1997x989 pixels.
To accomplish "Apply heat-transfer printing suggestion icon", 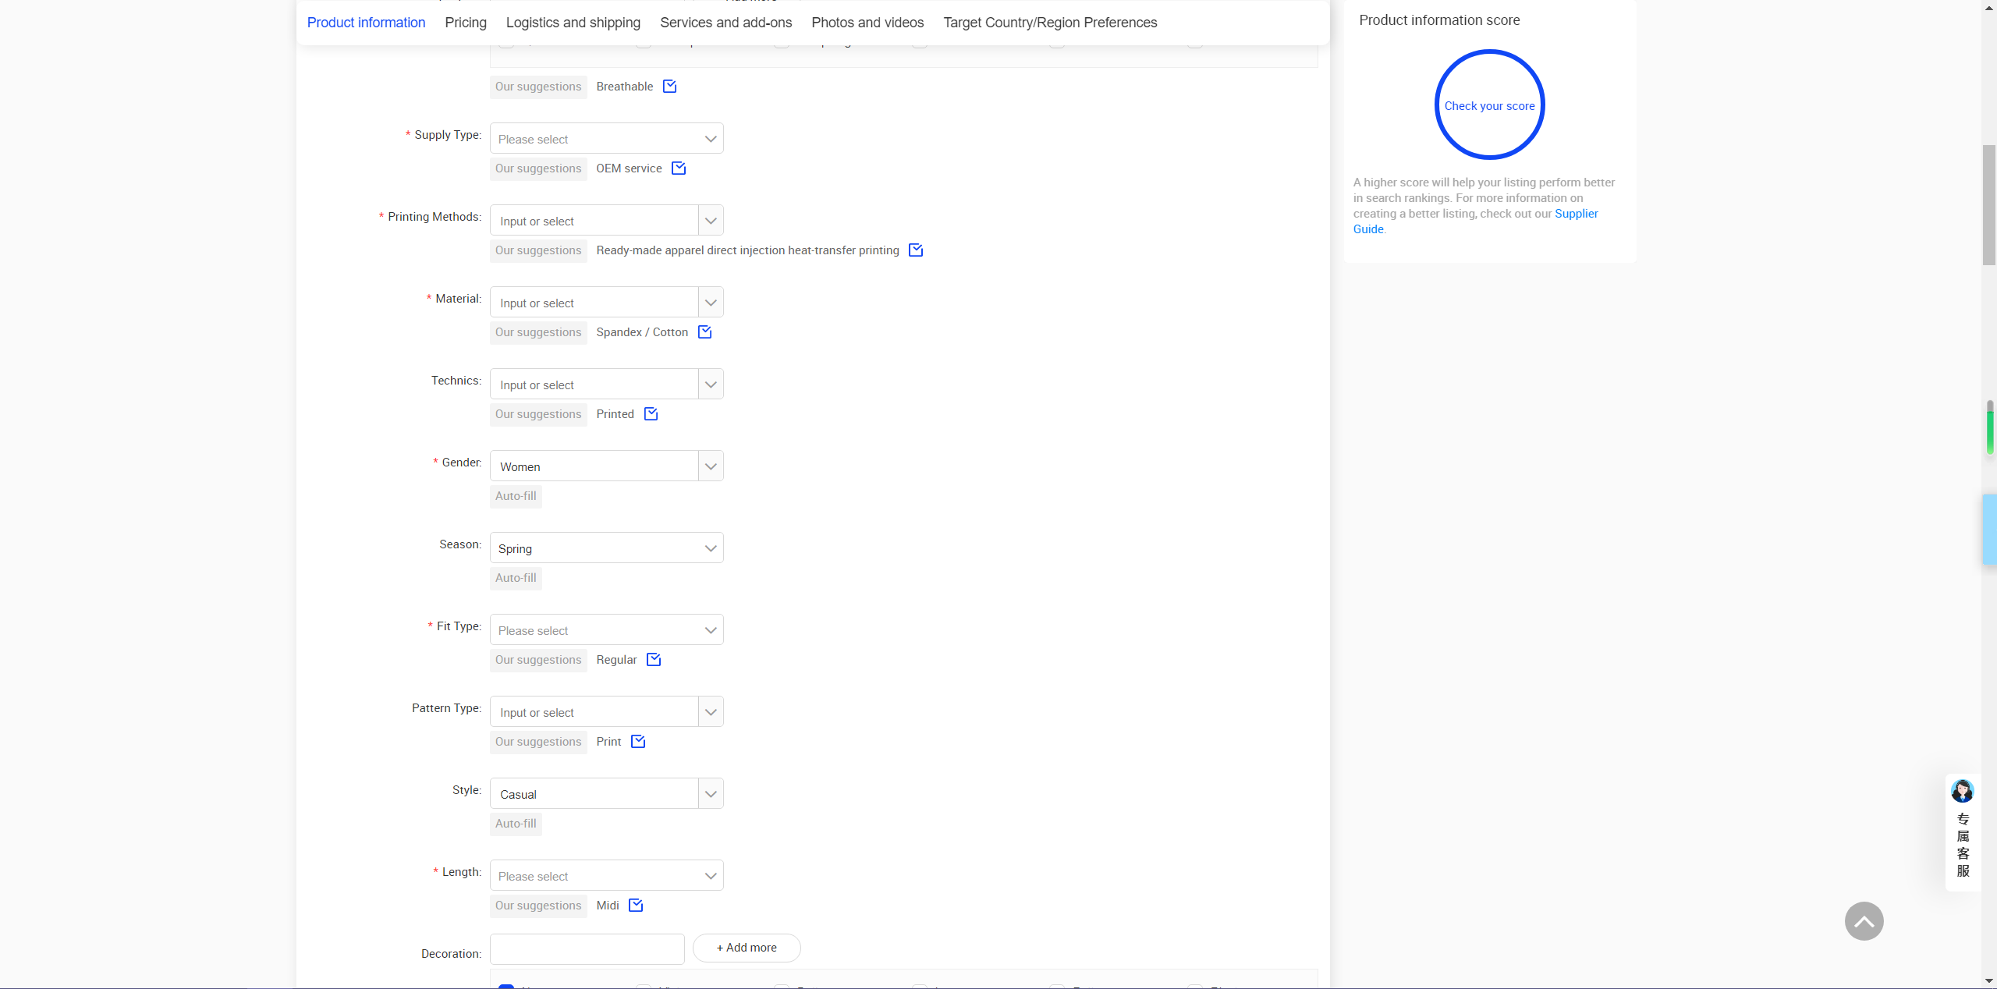I will point(915,250).
